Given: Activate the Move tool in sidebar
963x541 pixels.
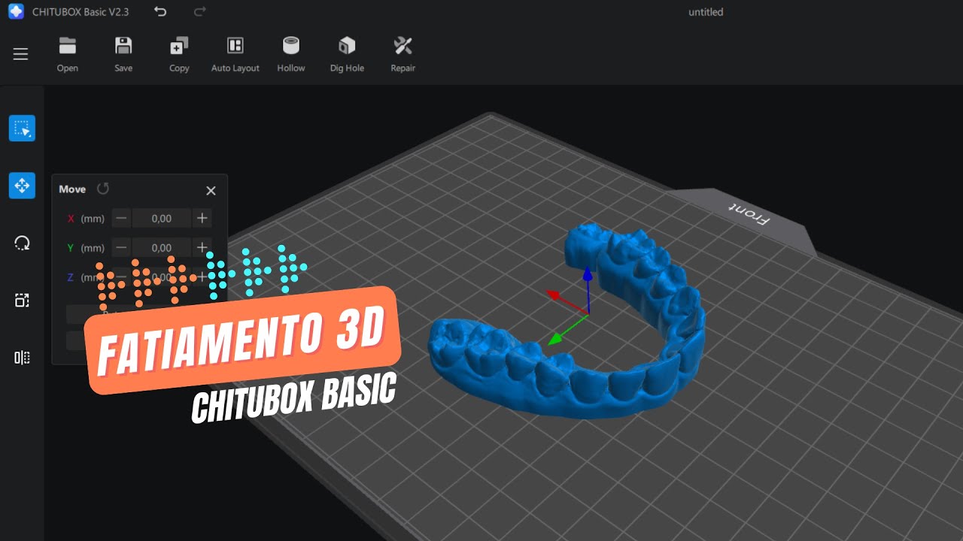Looking at the screenshot, I should click(x=22, y=186).
